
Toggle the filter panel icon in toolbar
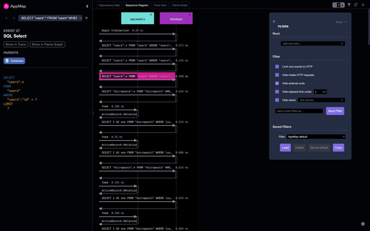pyautogui.click(x=349, y=5)
